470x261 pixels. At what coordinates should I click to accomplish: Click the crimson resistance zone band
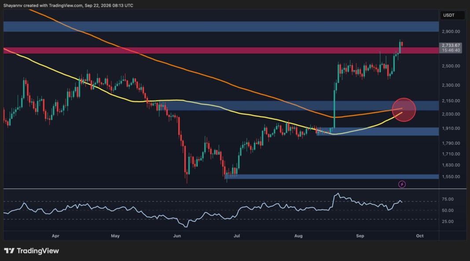click(x=221, y=50)
